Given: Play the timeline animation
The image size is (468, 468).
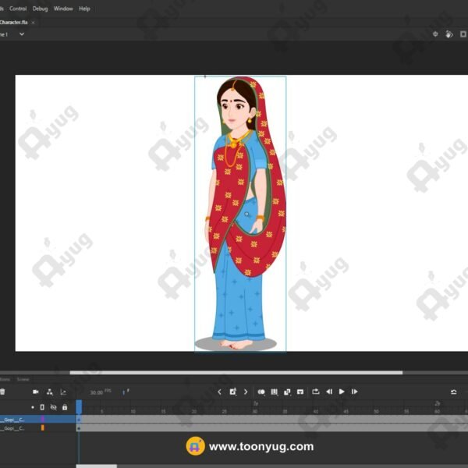Looking at the screenshot, I should coord(342,392).
